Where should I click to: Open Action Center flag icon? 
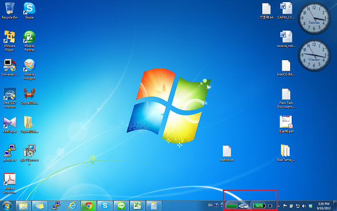pos(285,206)
